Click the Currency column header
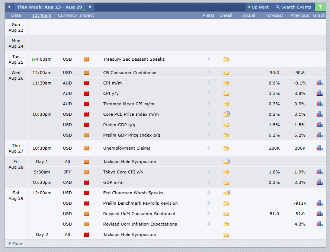330x252 pixels. pos(67,15)
